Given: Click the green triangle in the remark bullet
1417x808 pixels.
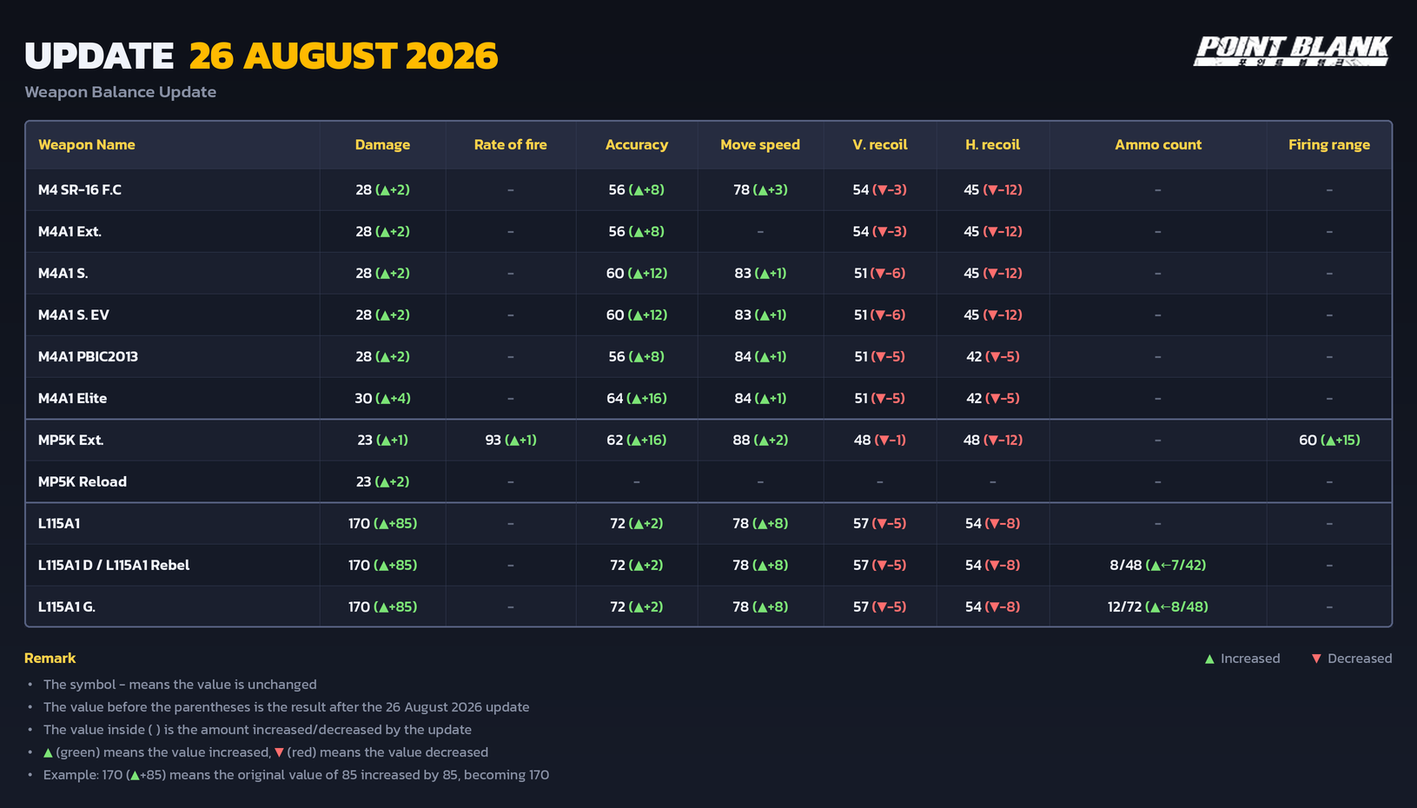Looking at the screenshot, I should 48,752.
